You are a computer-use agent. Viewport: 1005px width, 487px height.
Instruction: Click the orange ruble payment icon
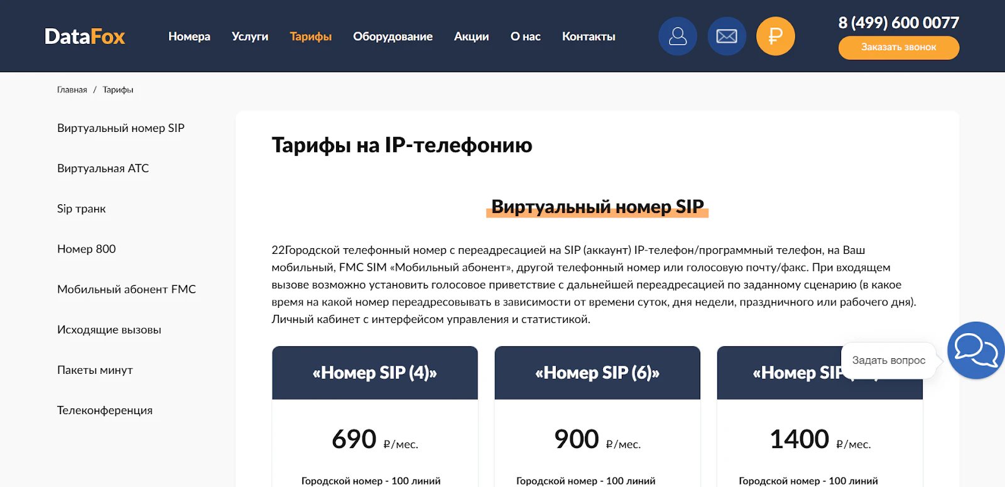click(x=776, y=36)
